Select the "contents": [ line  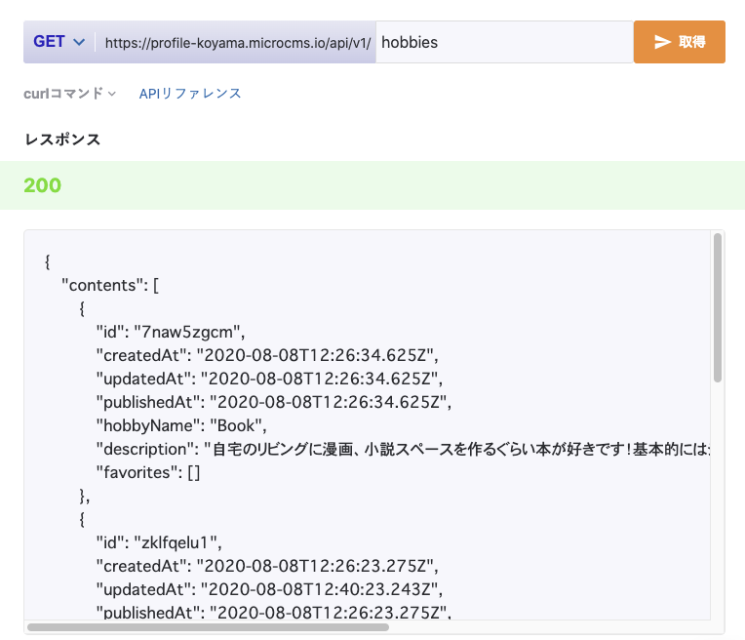pyautogui.click(x=110, y=285)
